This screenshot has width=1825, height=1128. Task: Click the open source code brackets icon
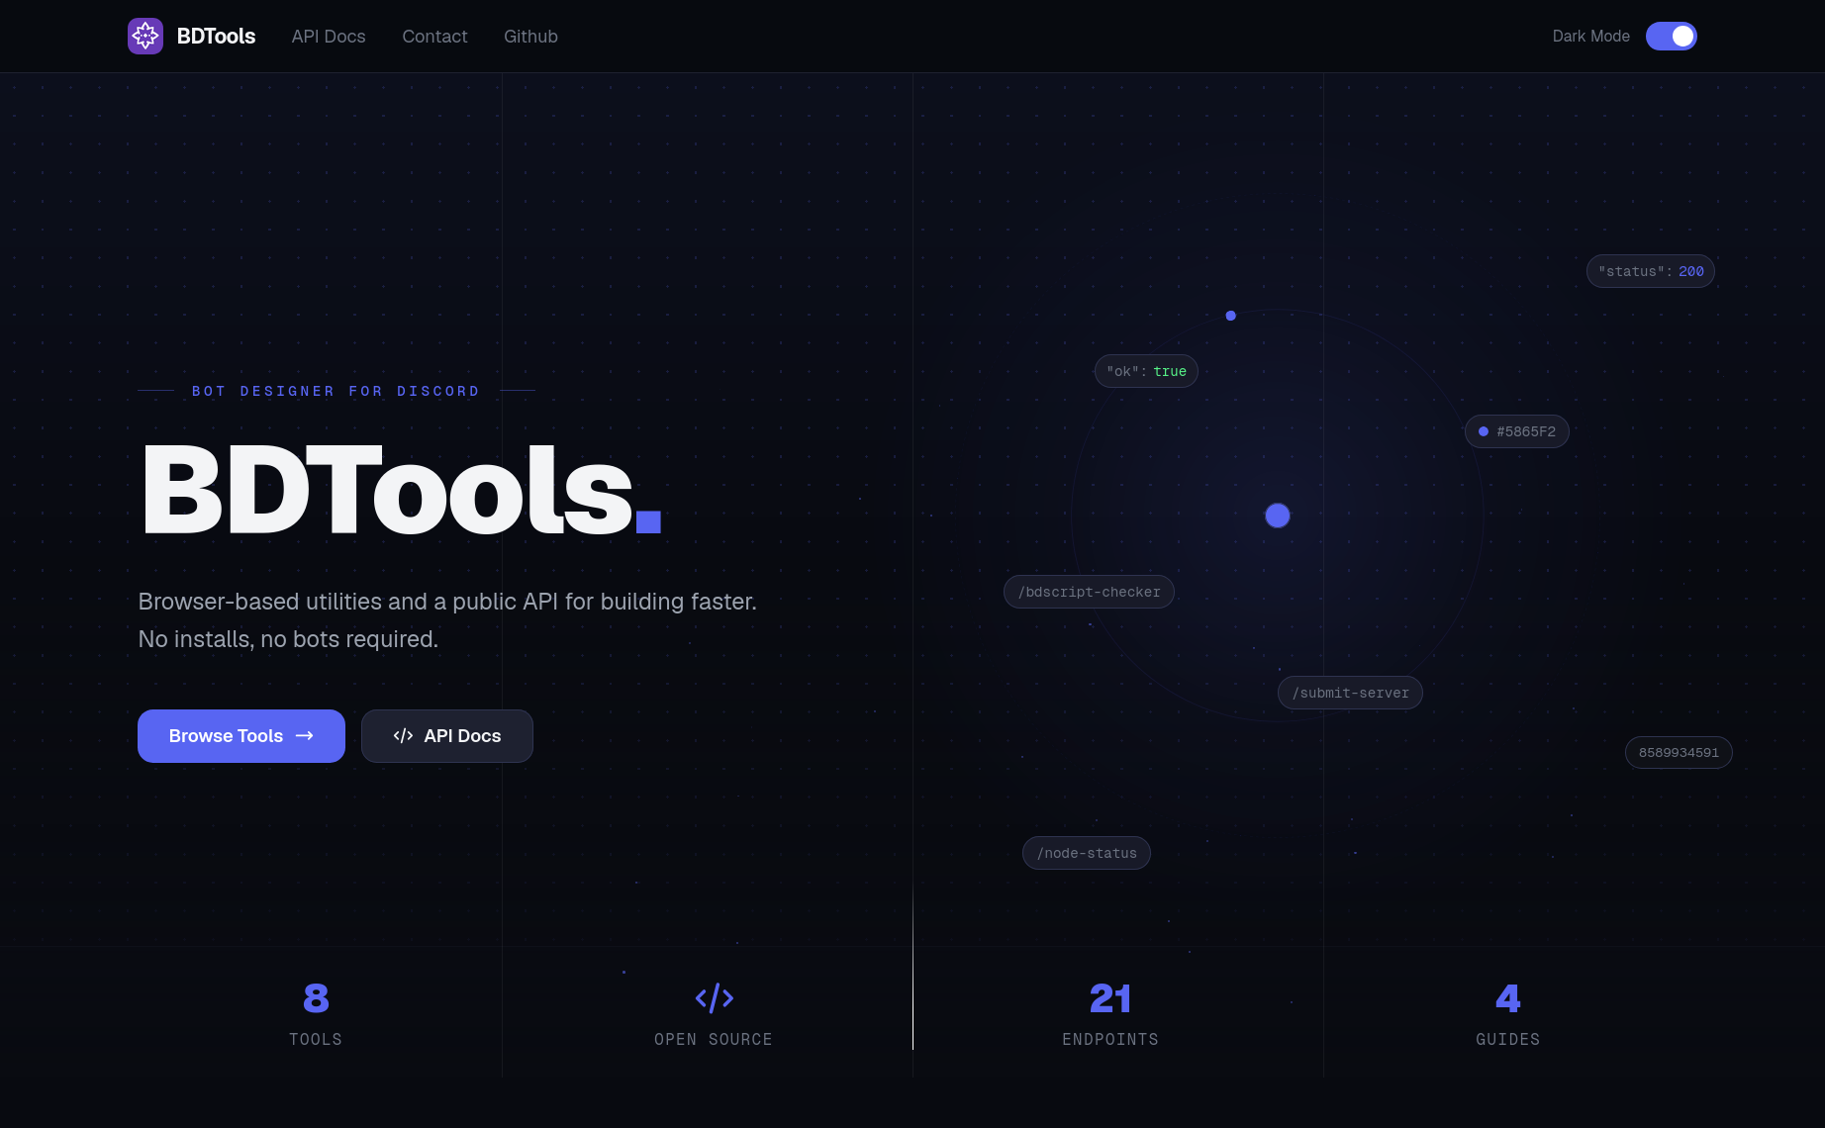pos(715,998)
